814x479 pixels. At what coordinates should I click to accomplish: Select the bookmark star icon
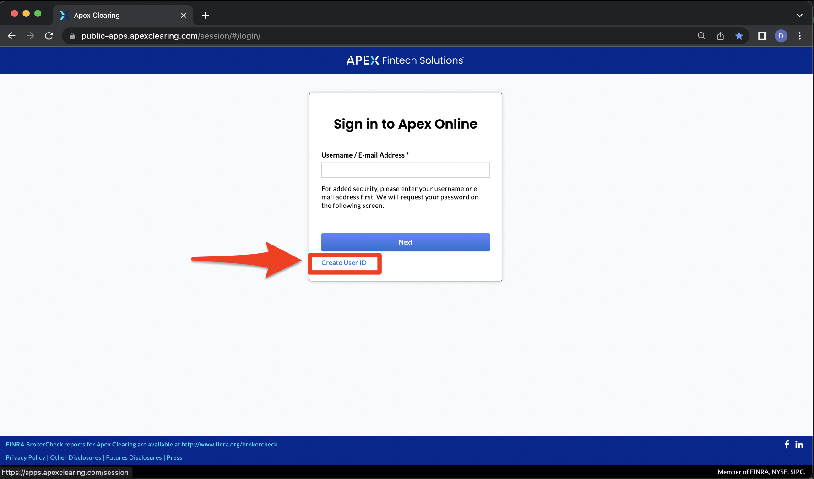739,36
